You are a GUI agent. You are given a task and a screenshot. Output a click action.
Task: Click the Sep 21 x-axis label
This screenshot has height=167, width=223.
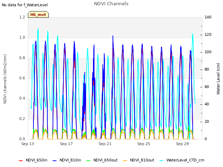pos(105,144)
